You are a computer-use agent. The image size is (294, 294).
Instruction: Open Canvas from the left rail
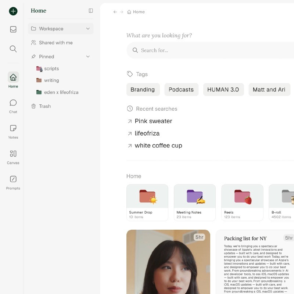pos(13,157)
